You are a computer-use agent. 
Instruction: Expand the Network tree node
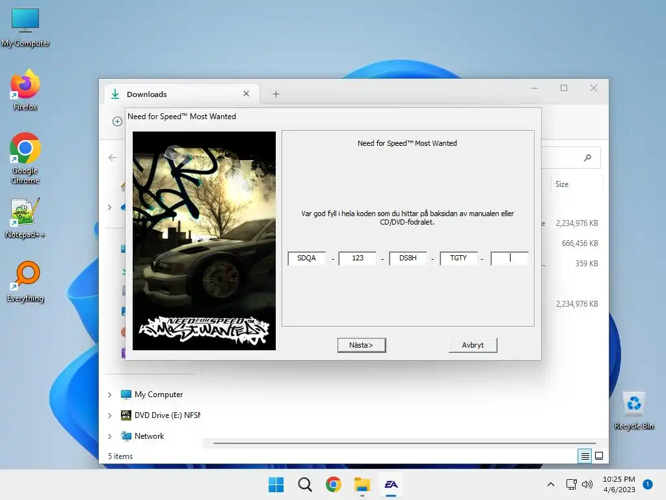(x=109, y=436)
